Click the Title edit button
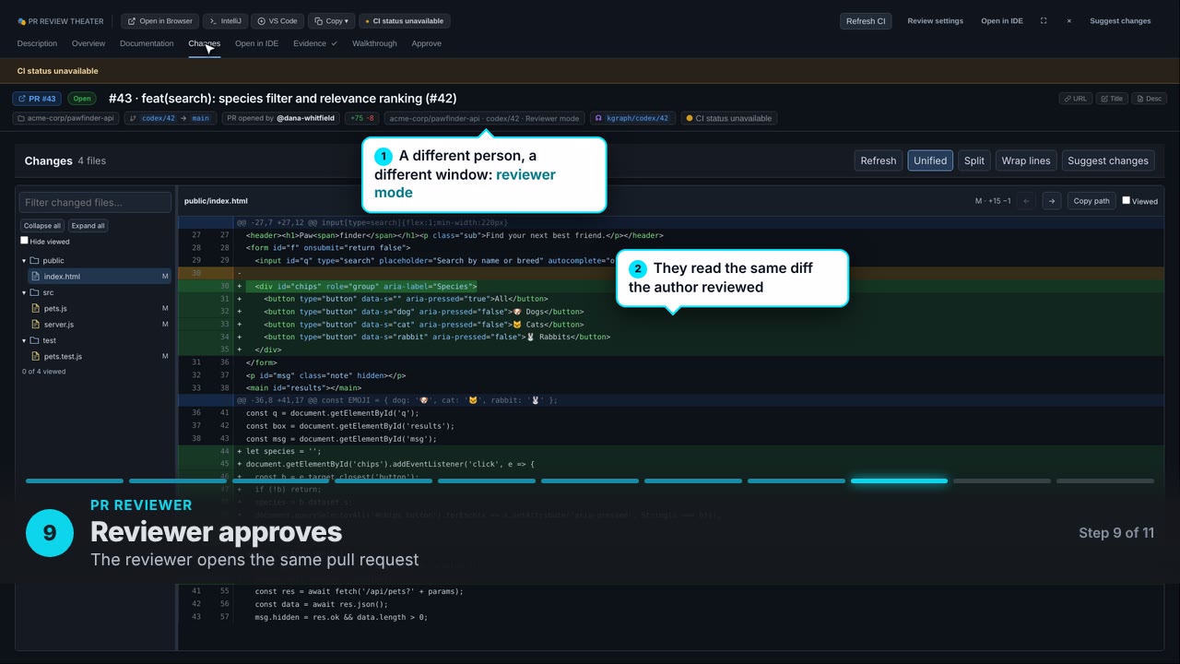This screenshot has width=1180, height=664. click(x=1112, y=99)
